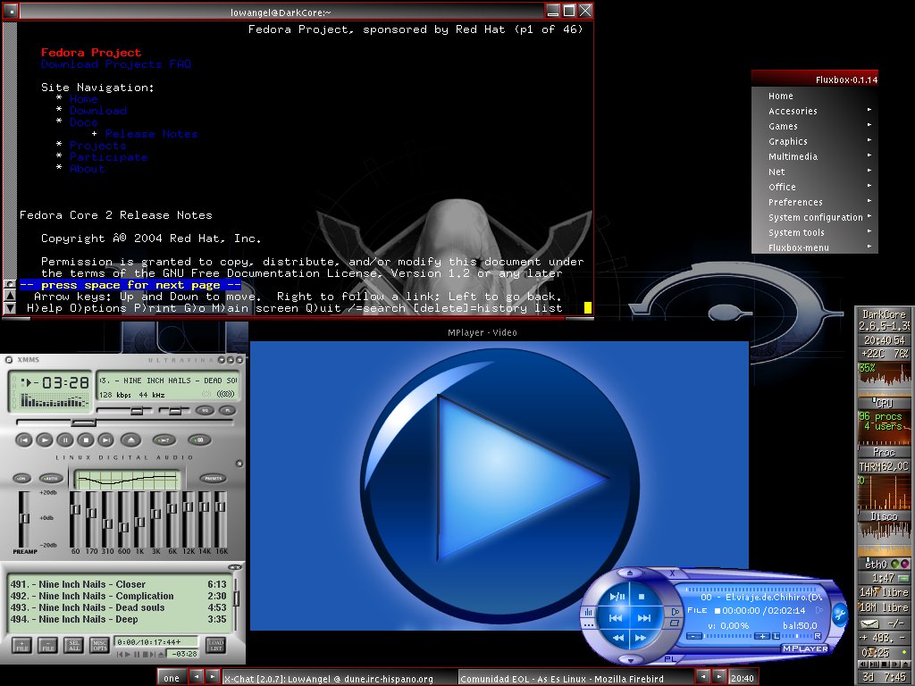
Task: Open MPlayer equalizer bars icon
Action: [x=589, y=613]
